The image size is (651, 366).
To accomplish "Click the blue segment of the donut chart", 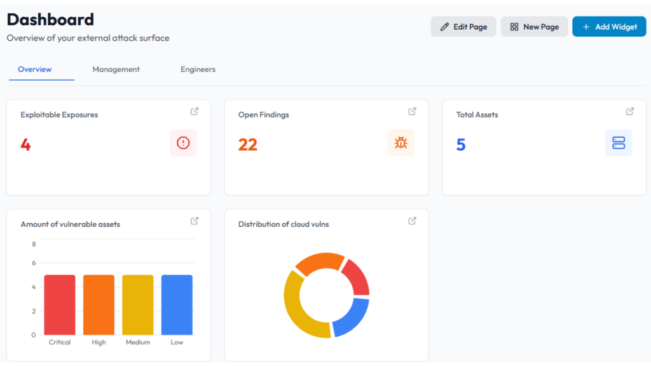I will 353,317.
